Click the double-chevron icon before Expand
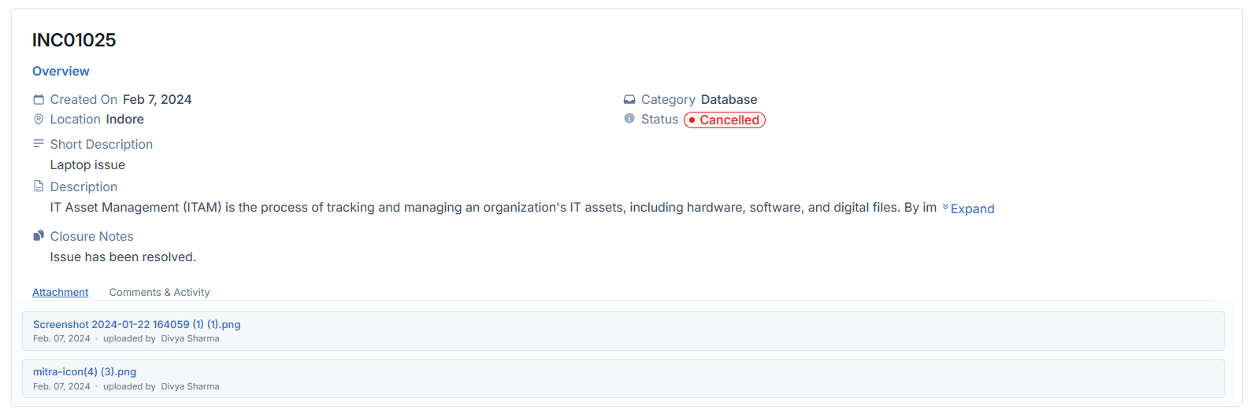 tap(945, 207)
